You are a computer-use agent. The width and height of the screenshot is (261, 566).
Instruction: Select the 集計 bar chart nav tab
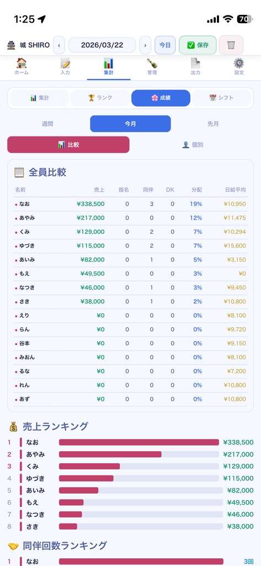click(109, 67)
